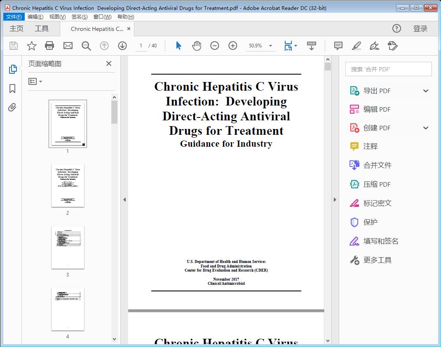Email the PDF using the envelope icon
The width and height of the screenshot is (441, 347).
pos(68,46)
